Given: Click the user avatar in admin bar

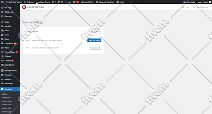Looking at the screenshot, I should click(x=210, y=2).
